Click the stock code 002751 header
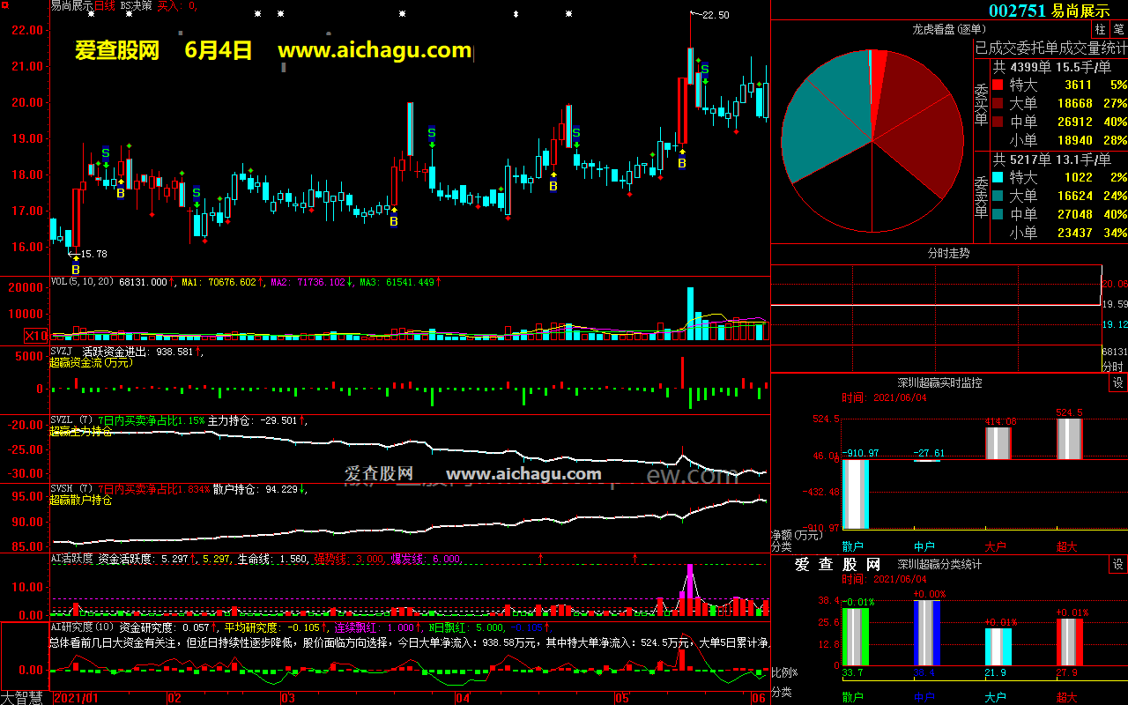 1017,11
